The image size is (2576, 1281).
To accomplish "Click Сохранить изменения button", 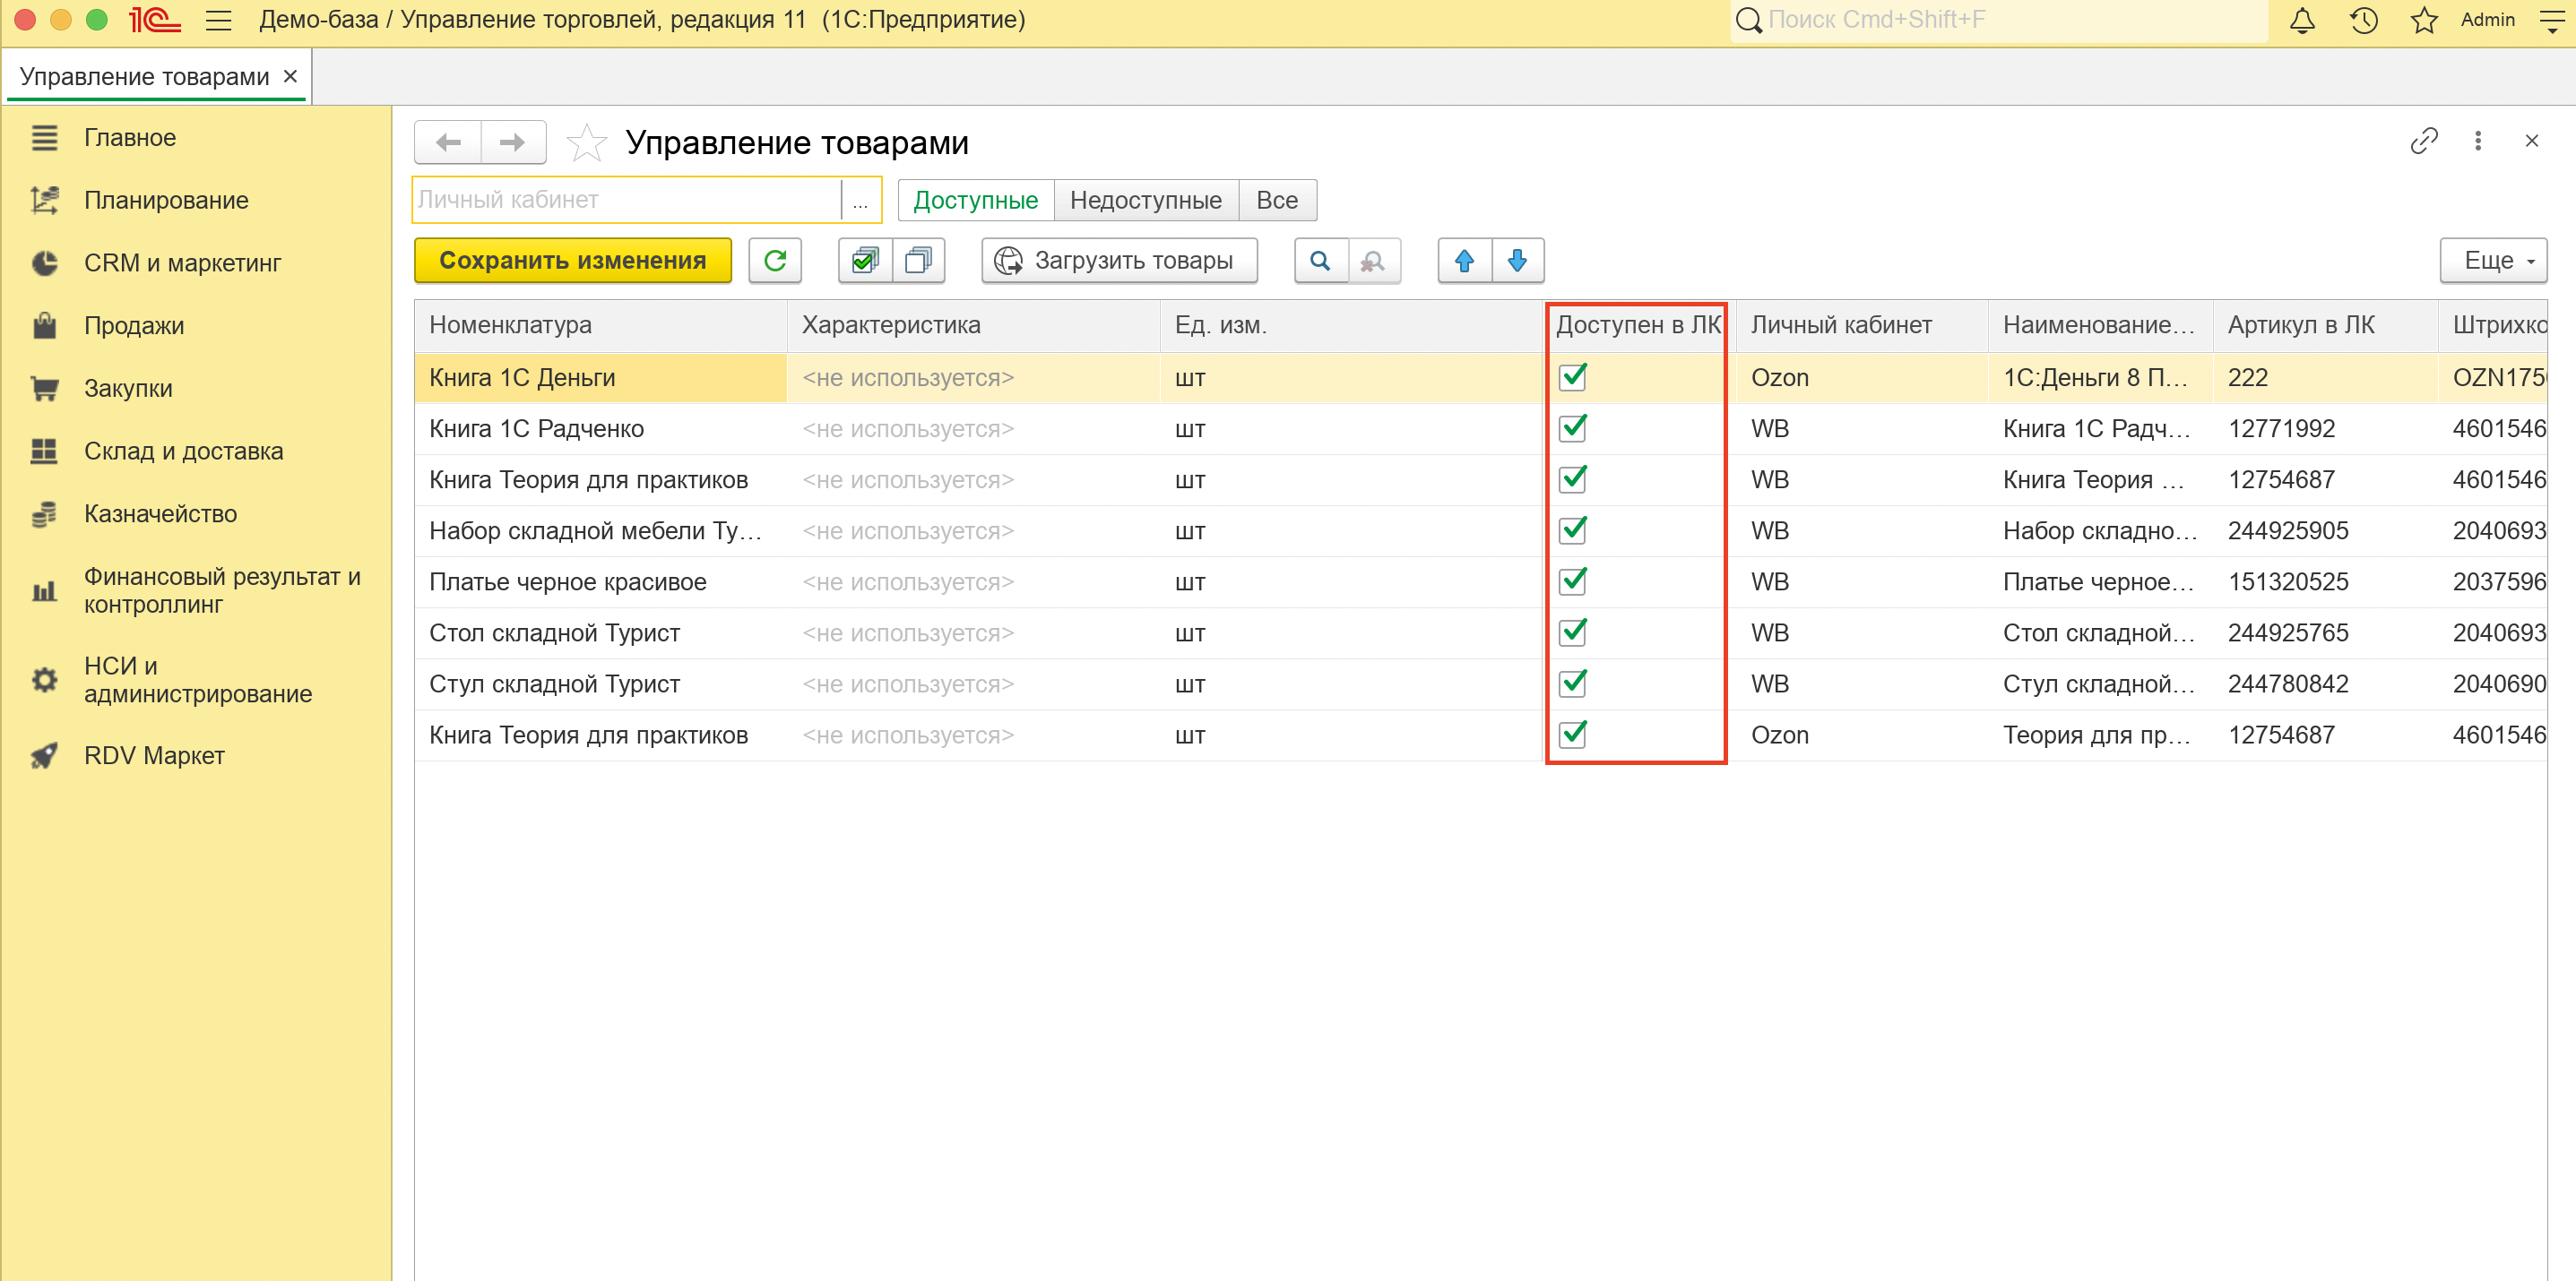I will pos(573,261).
